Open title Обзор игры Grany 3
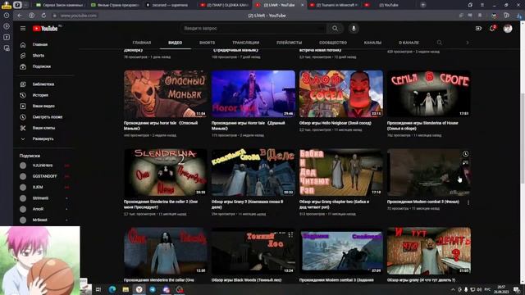The width and height of the screenshot is (525, 295). 247,204
